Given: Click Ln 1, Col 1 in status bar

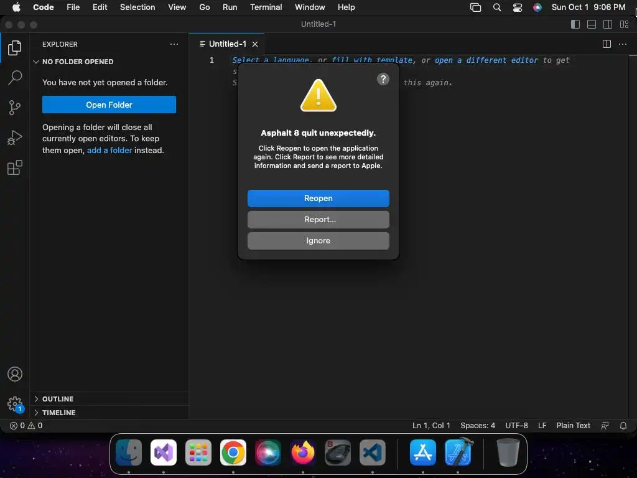Looking at the screenshot, I should (431, 426).
